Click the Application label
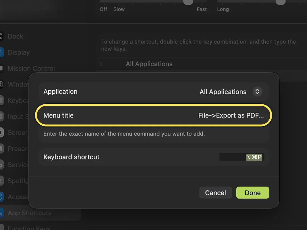 pos(60,91)
